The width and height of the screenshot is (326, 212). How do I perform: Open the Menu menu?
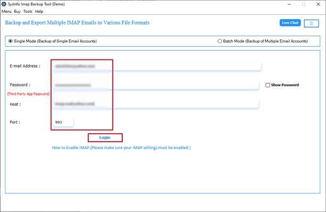(6, 12)
